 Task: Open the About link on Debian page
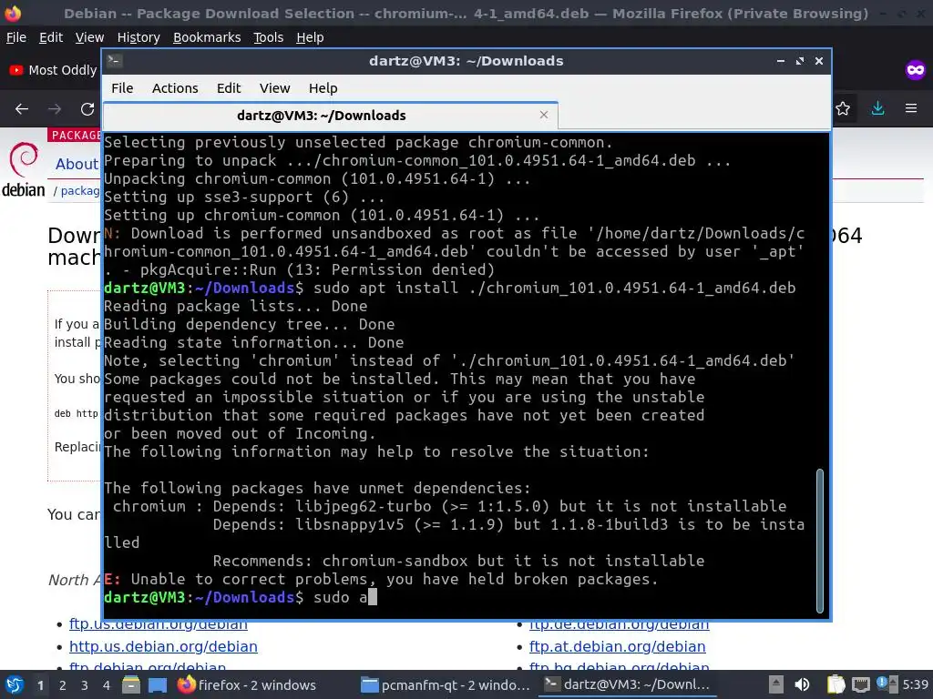77,164
